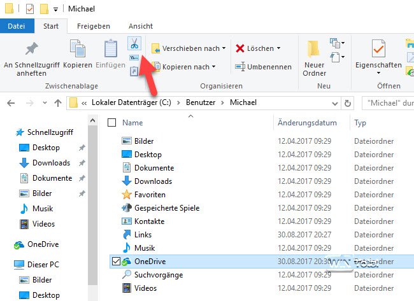Click the quick access properties checkmark icon
414x301 pixels.
(30, 9)
